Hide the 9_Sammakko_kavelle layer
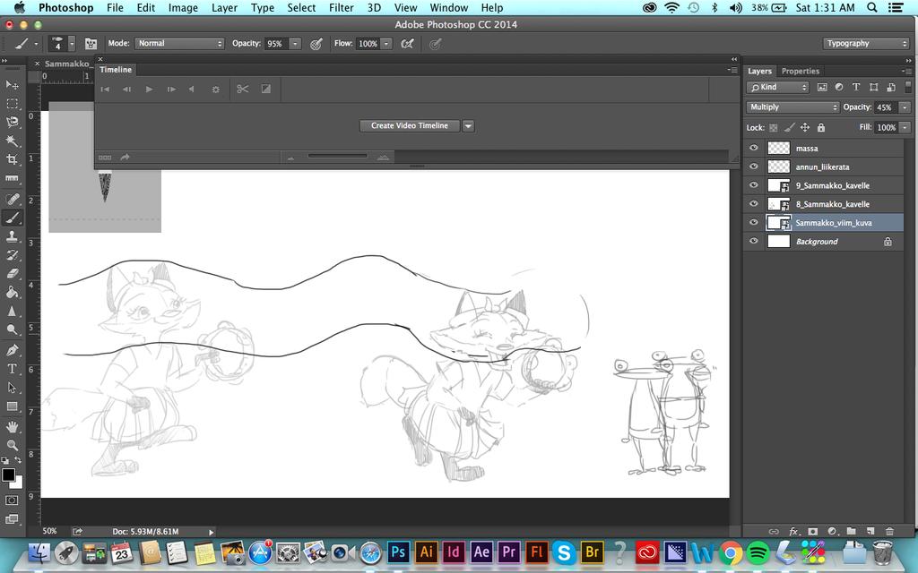 (x=753, y=185)
